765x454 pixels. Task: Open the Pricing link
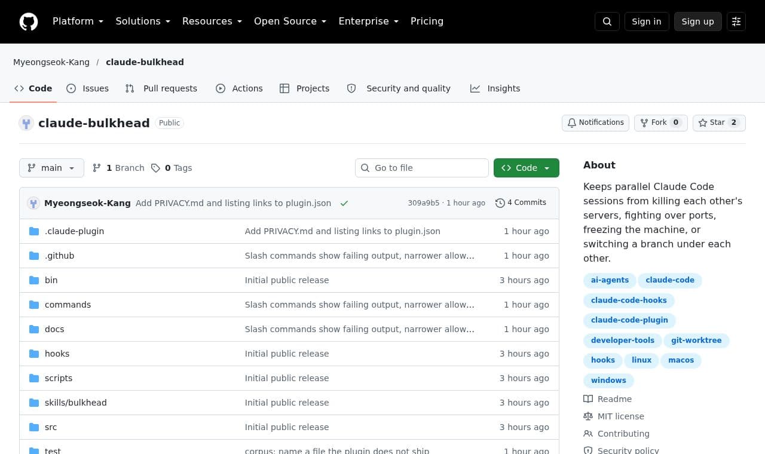[x=427, y=22]
